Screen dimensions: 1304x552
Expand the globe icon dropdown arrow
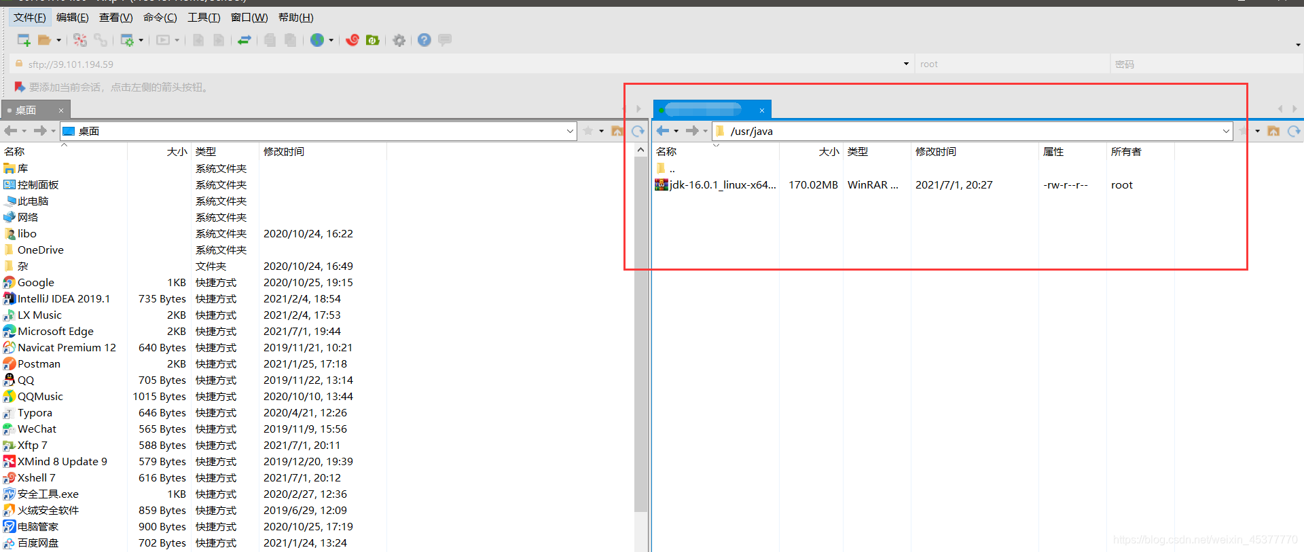(x=331, y=40)
